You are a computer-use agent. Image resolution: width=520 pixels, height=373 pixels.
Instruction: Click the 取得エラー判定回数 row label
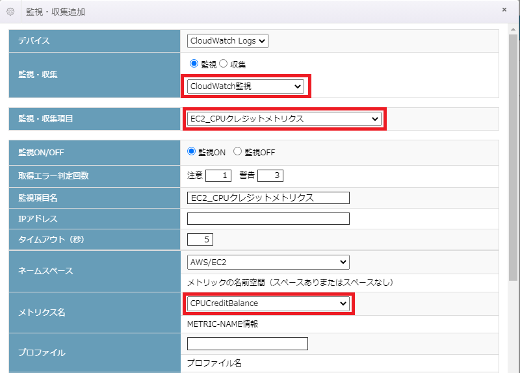click(53, 175)
